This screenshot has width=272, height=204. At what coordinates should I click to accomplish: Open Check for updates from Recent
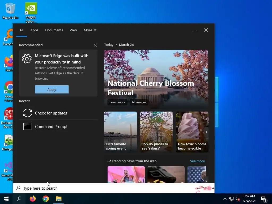[58, 113]
